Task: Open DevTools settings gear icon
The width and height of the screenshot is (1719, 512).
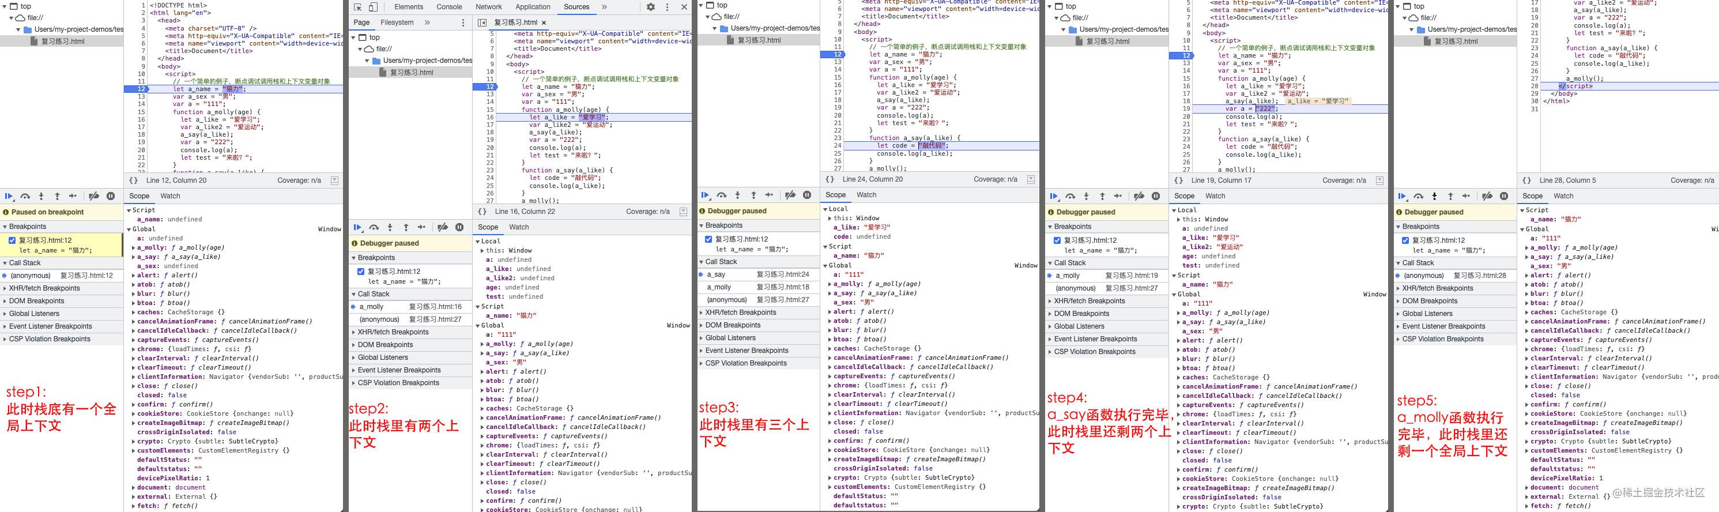Action: pyautogui.click(x=651, y=7)
